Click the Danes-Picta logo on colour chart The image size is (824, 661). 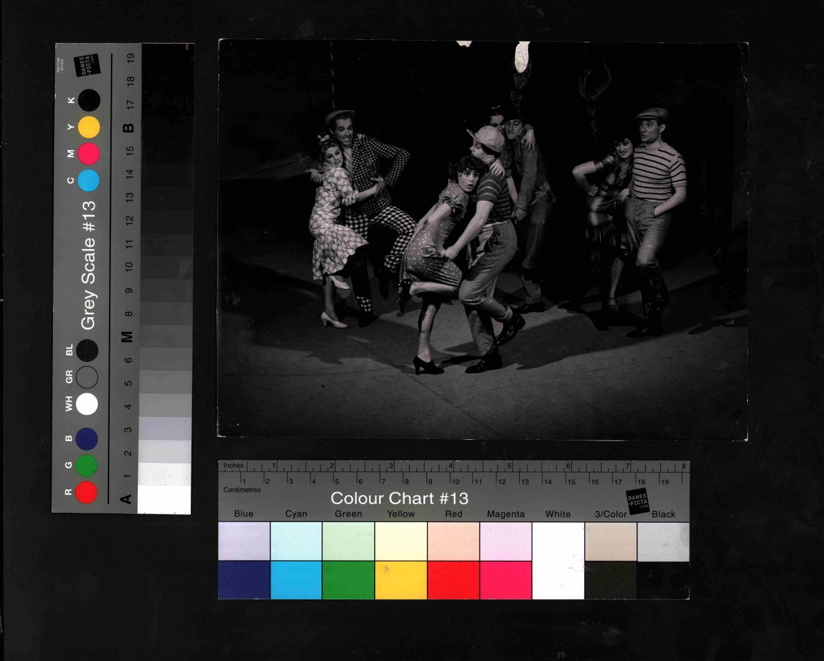pyautogui.click(x=638, y=501)
